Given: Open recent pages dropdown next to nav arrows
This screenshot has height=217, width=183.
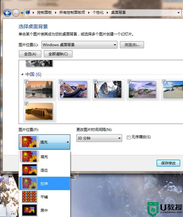Looking at the screenshot, I should (22, 13).
